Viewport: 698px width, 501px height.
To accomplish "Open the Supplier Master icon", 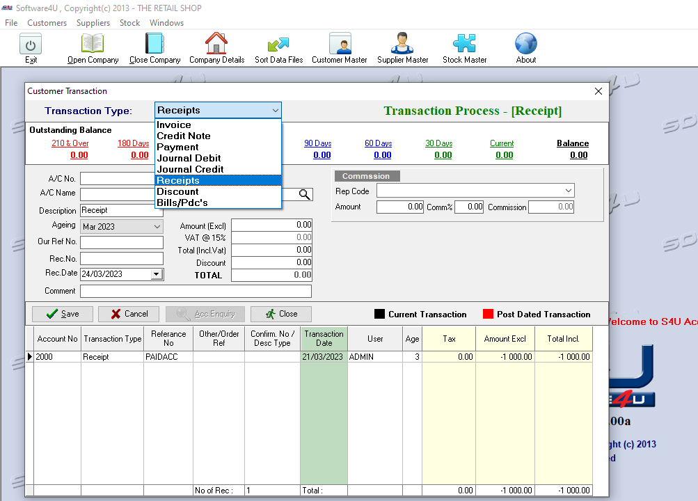I will (402, 45).
